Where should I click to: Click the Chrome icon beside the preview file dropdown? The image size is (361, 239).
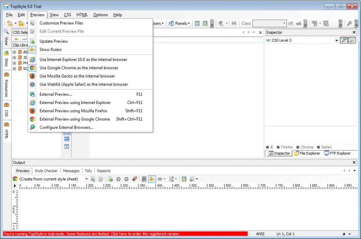coord(15,179)
